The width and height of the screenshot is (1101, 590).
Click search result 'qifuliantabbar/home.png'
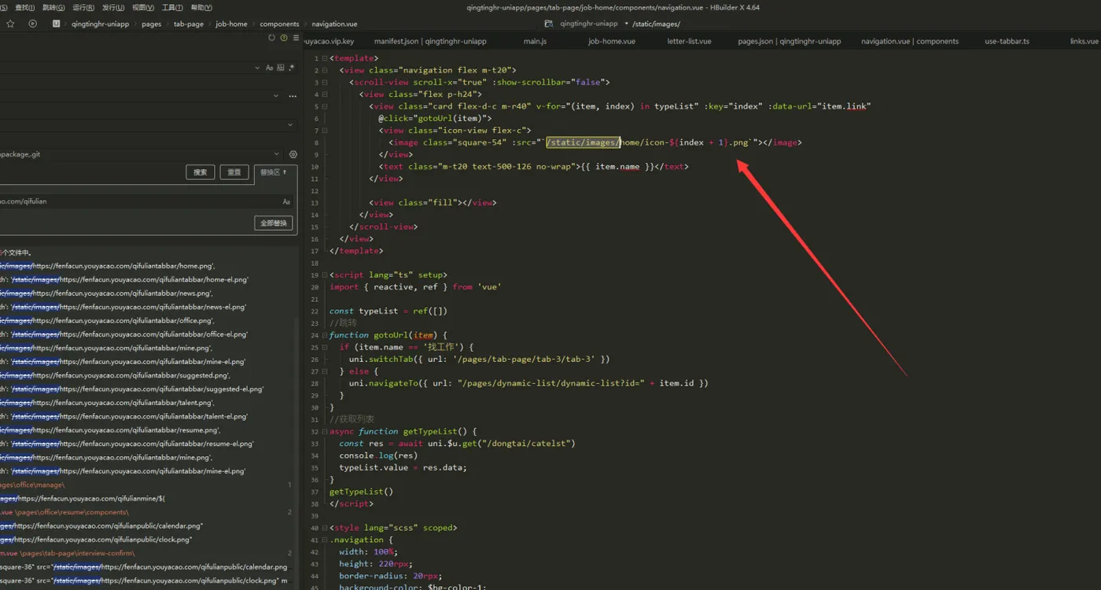(x=107, y=266)
